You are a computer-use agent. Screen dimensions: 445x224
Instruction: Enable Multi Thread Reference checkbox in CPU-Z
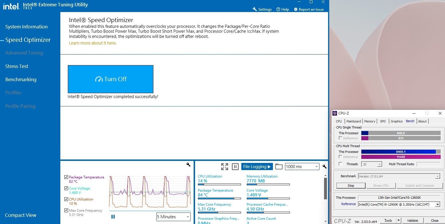(x=340, y=157)
